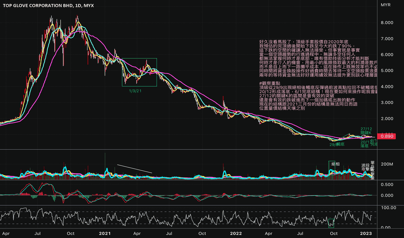Select the 29/9 觸底 annotation
This screenshot has height=238, width=404.
[x=337, y=145]
